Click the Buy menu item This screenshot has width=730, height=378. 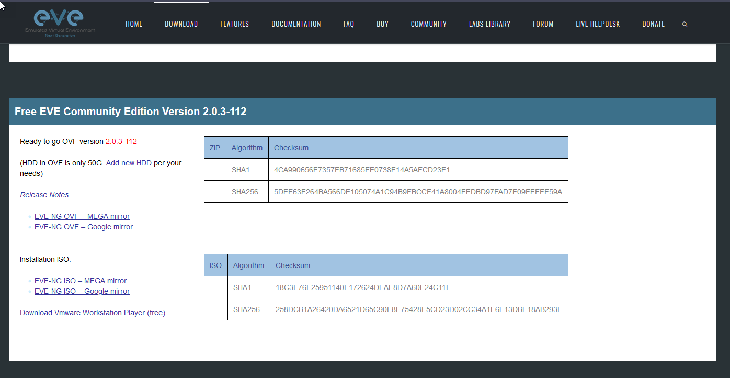coord(382,24)
